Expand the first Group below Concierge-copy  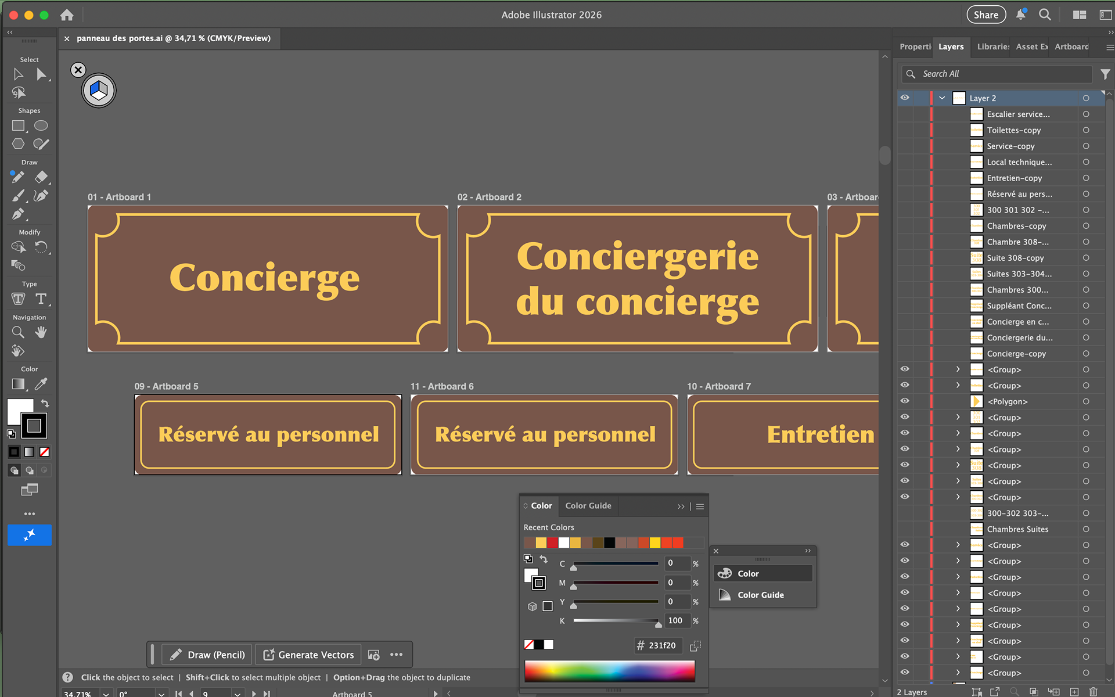tap(958, 369)
